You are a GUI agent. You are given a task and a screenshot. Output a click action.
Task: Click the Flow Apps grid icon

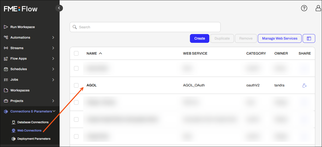6,58
